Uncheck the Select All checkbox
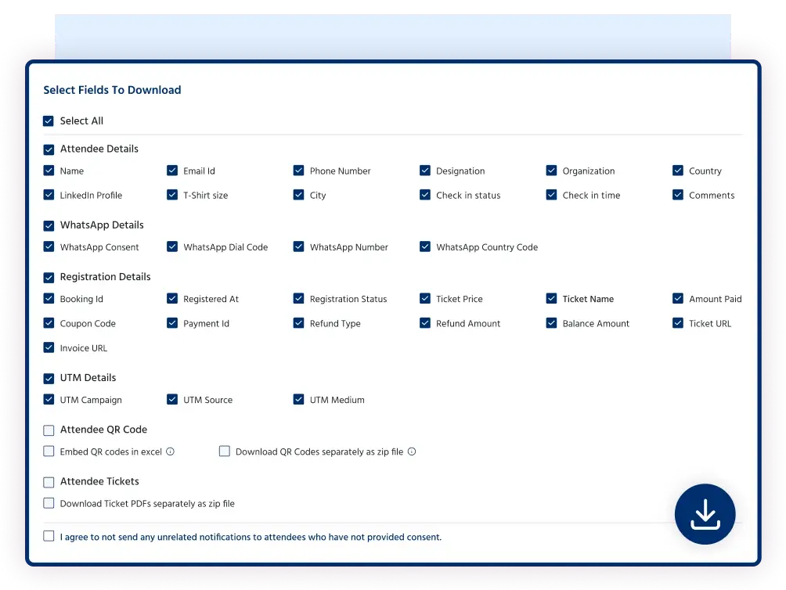This screenshot has height=590, width=786. point(49,121)
